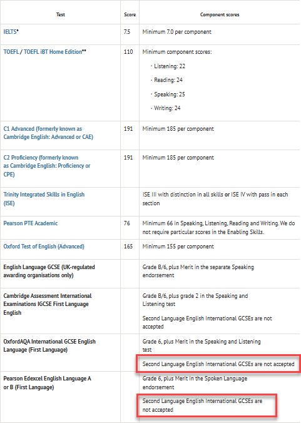Open the C2 Proficiency link
This screenshot has height=423, width=301.
click(47, 166)
